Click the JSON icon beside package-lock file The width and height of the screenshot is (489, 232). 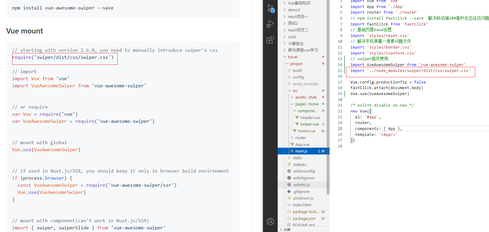click(x=289, y=212)
